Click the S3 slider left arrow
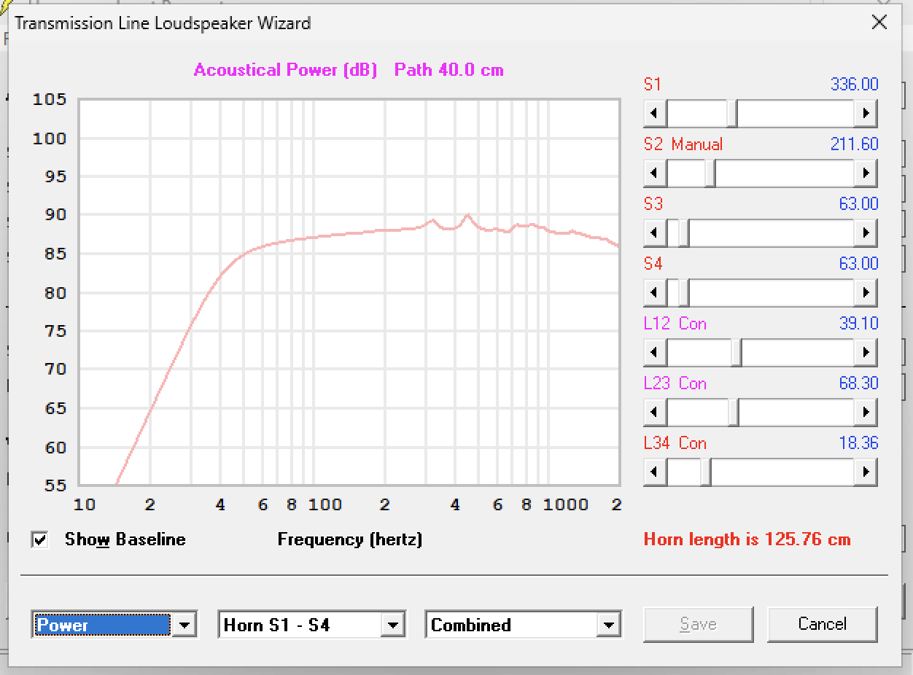The image size is (913, 675). (x=655, y=233)
